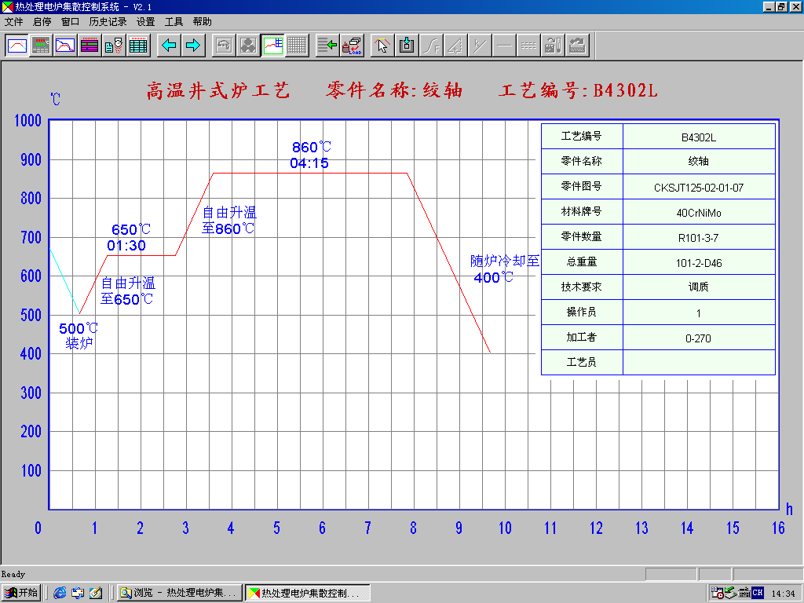Click the list with green arrow icon
Image resolution: width=804 pixels, height=603 pixels.
[327, 46]
